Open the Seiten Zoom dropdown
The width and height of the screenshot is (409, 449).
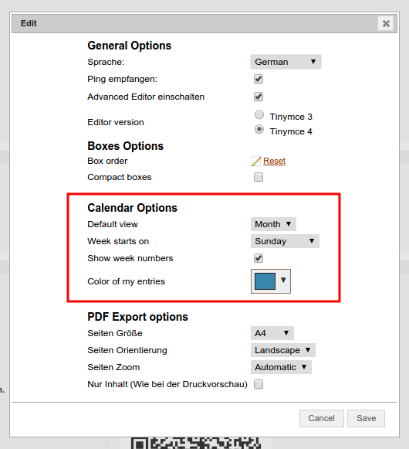click(x=281, y=367)
